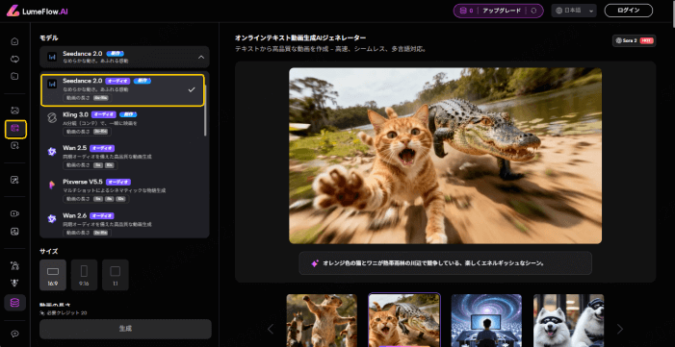Open the home icon in the sidebar

click(14, 41)
